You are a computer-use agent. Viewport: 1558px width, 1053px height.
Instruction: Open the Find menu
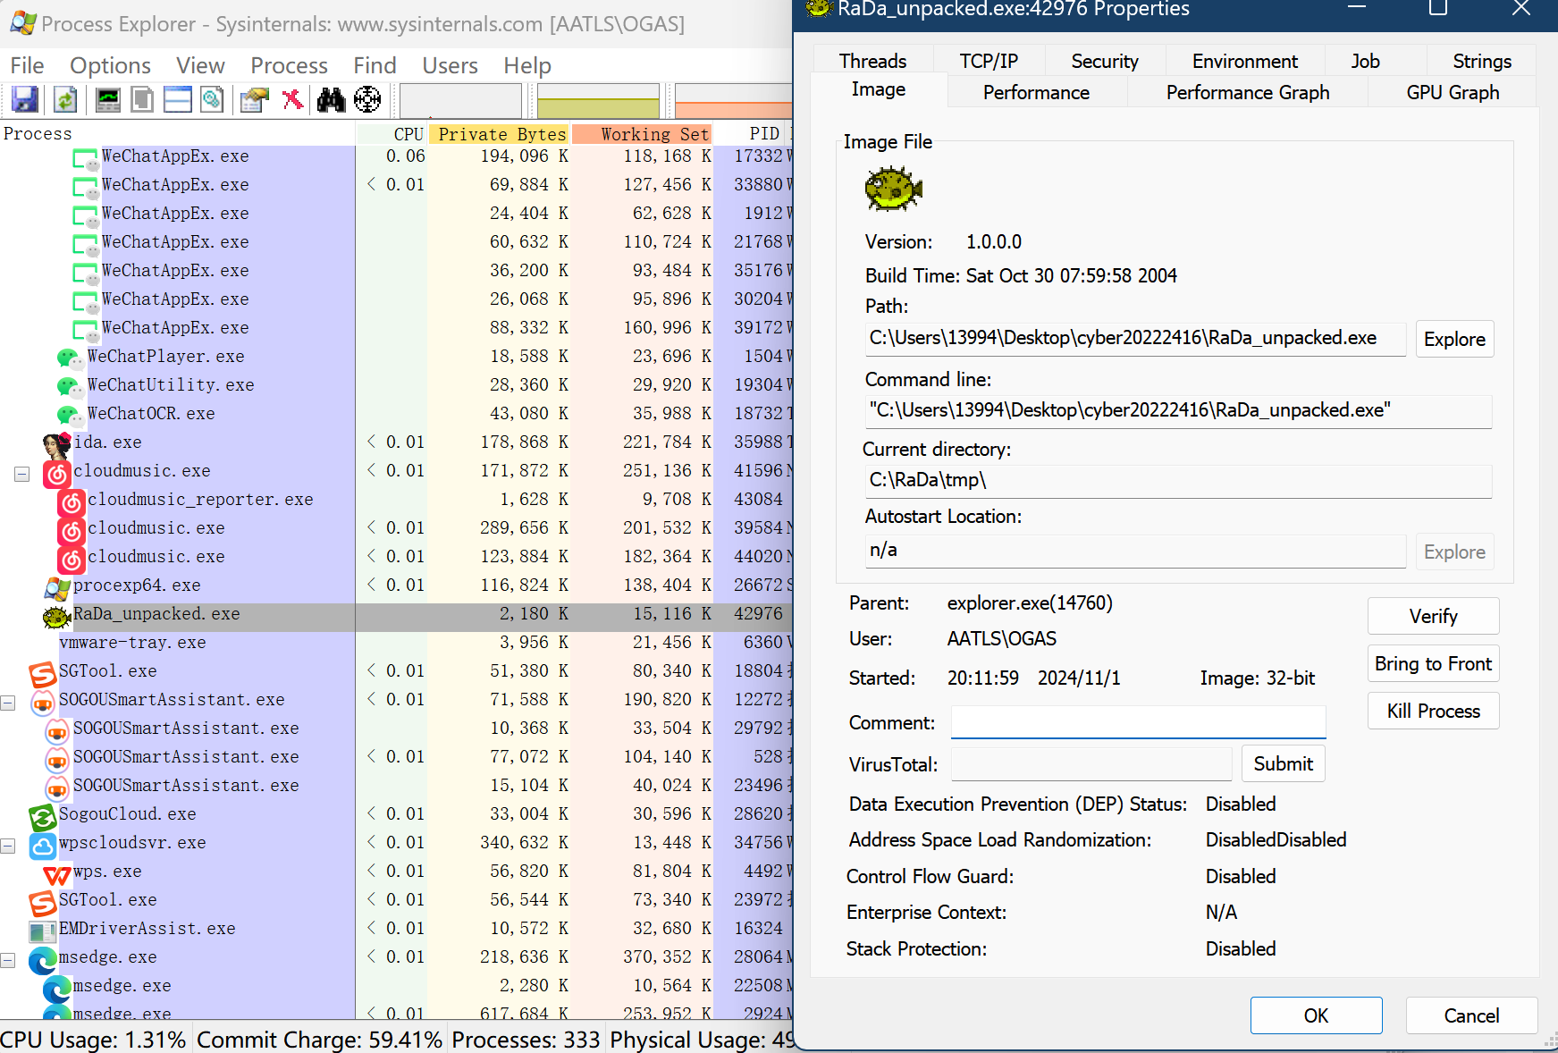[375, 65]
